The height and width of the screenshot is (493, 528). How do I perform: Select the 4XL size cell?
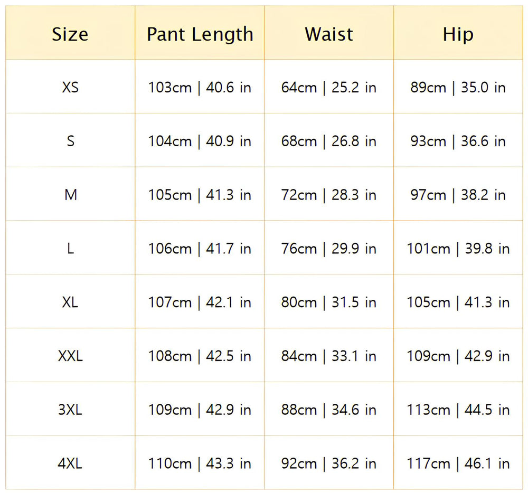[70, 463]
